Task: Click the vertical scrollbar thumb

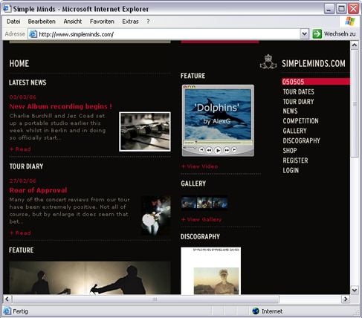Action: pyautogui.click(x=355, y=103)
